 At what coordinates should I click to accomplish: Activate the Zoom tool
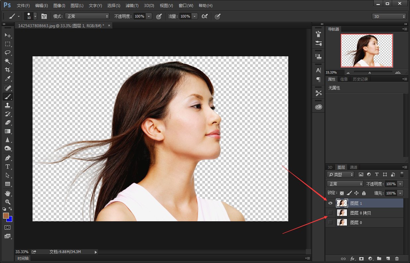(x=8, y=202)
